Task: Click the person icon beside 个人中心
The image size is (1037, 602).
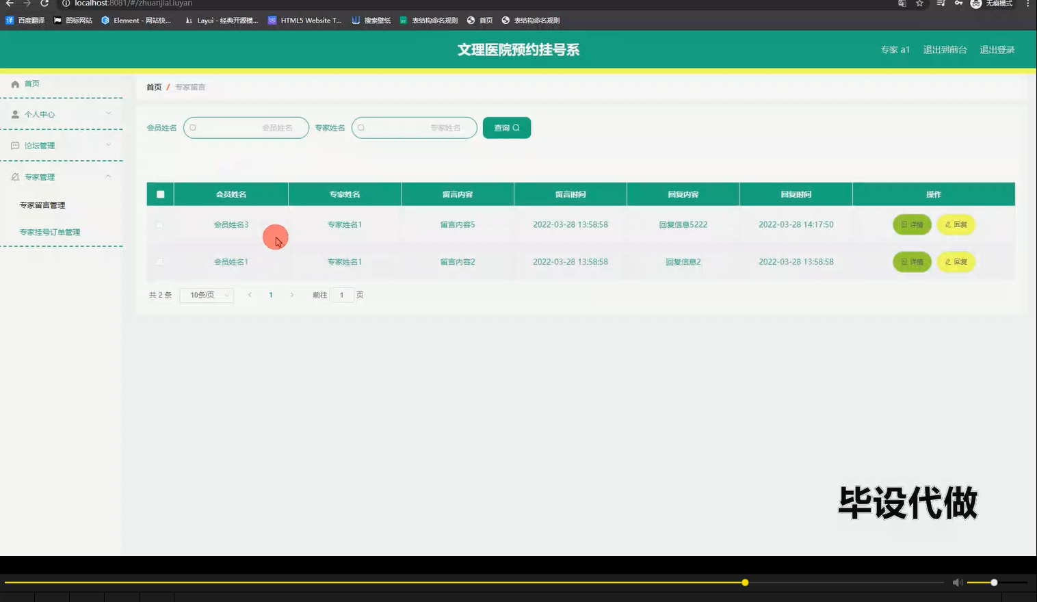Action: (15, 114)
